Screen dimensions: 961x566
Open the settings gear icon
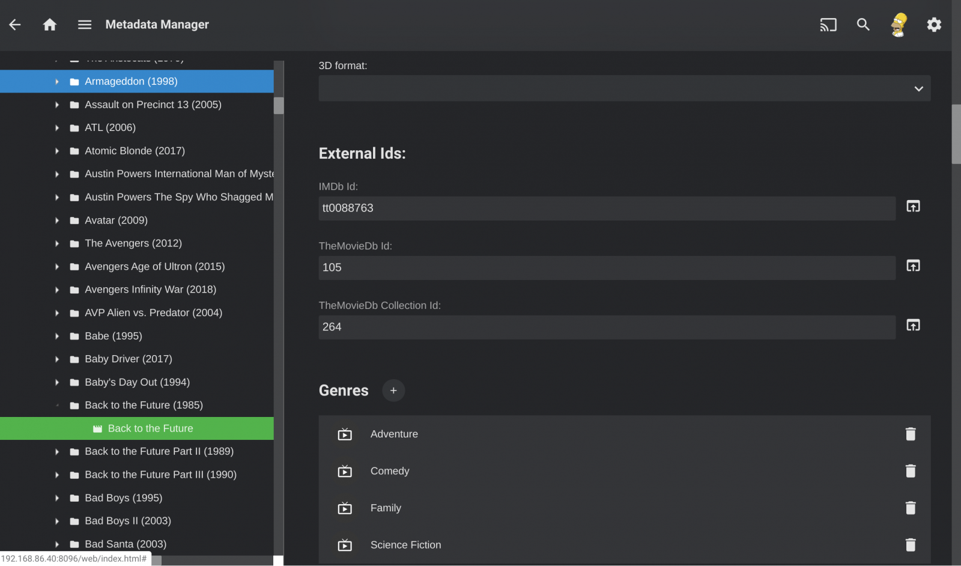pos(934,25)
